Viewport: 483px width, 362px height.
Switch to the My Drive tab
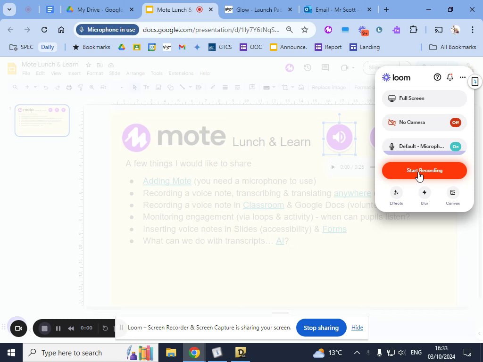point(101,9)
